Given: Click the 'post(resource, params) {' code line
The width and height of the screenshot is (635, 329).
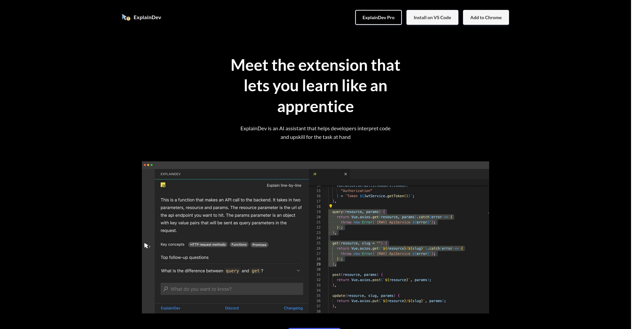Looking at the screenshot, I should point(358,275).
